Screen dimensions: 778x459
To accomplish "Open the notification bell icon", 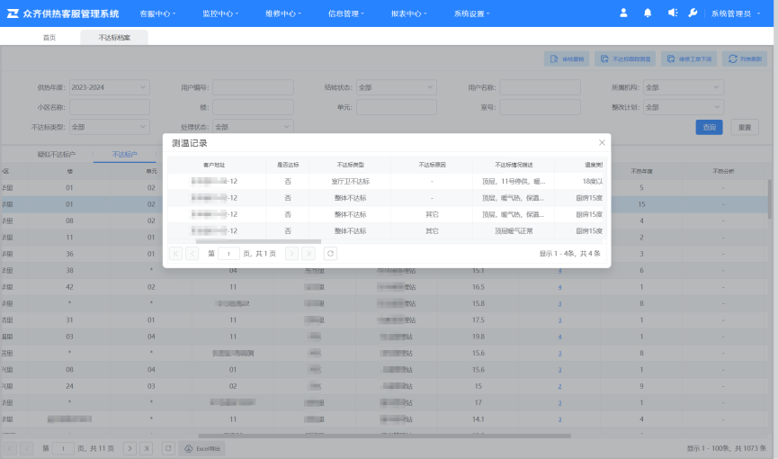I will point(648,13).
